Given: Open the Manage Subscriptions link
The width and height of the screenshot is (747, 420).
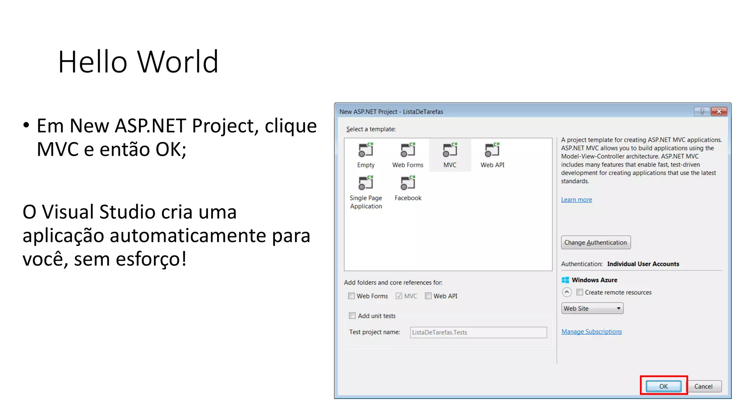Looking at the screenshot, I should click(592, 332).
